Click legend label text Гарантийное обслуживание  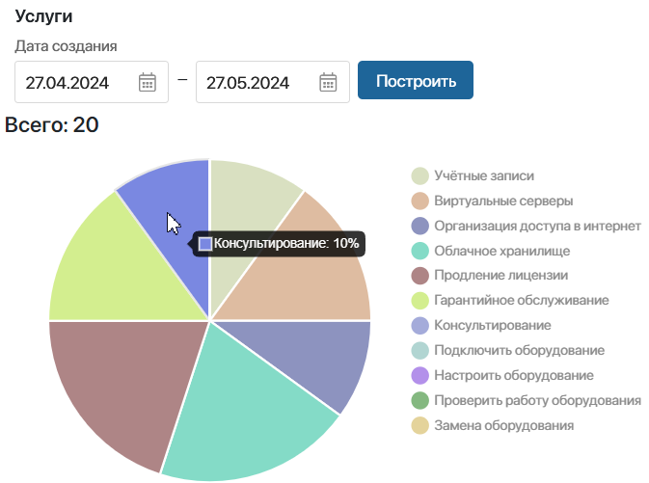pos(522,301)
